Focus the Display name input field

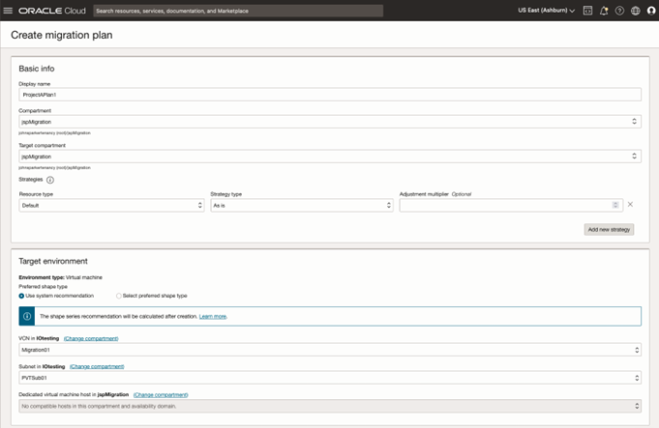click(x=330, y=95)
